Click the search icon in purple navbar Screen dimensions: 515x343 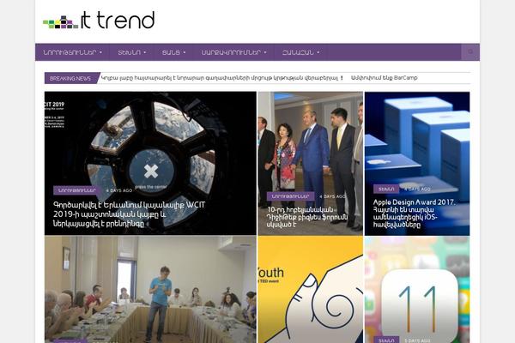point(470,51)
